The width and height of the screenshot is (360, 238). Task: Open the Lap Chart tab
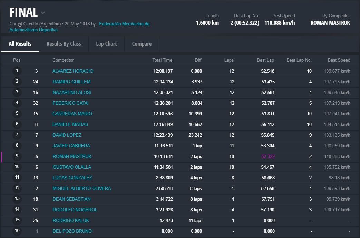click(x=106, y=44)
